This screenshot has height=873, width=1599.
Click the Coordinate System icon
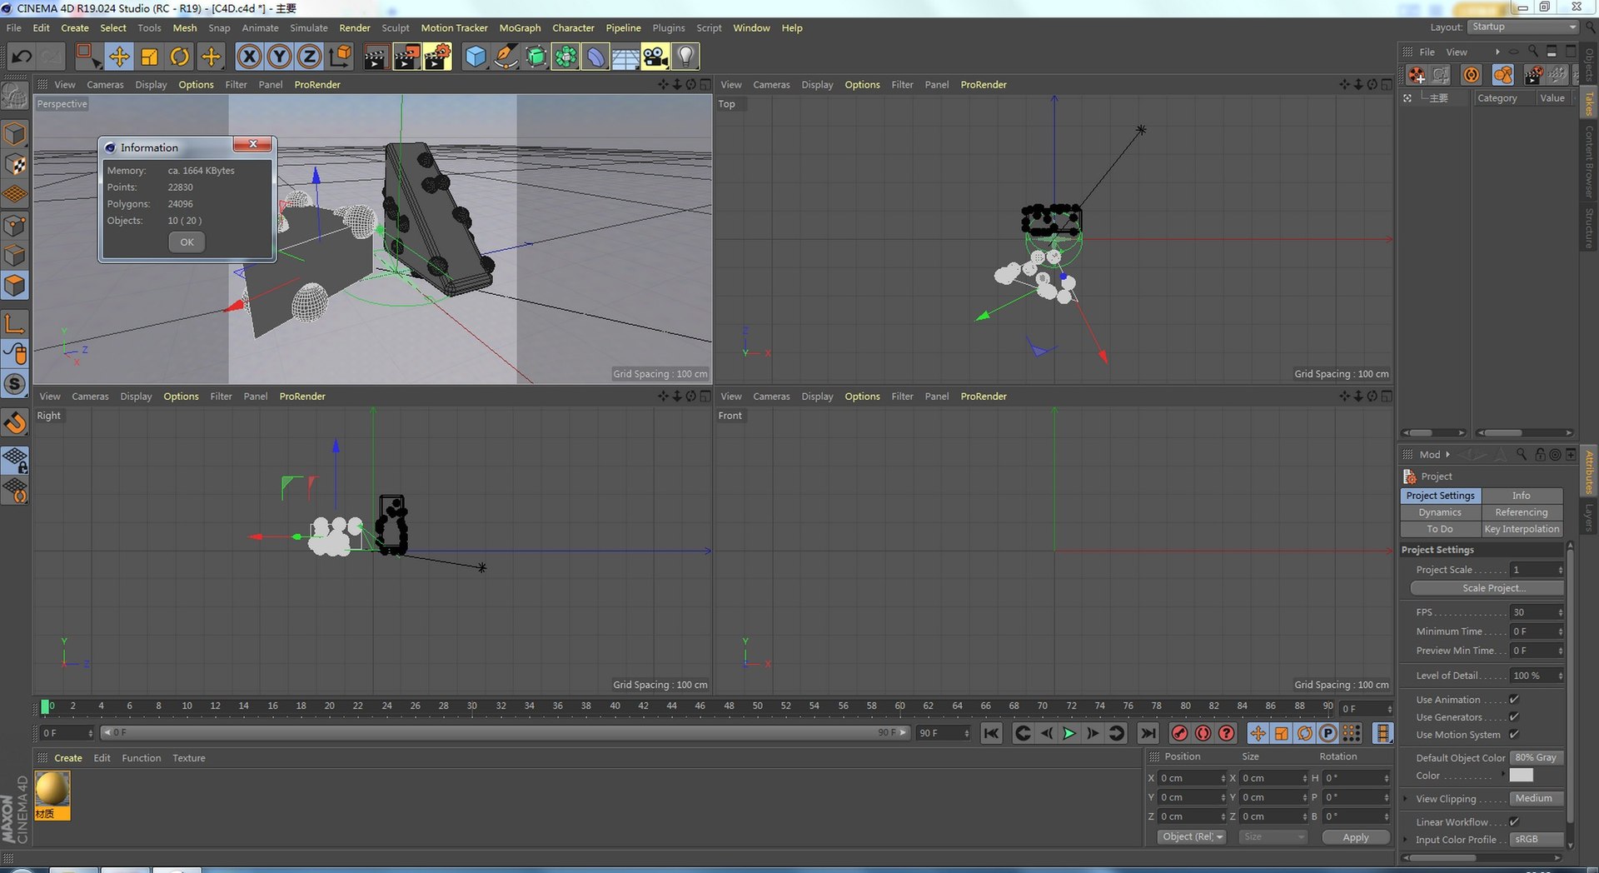[x=340, y=57]
